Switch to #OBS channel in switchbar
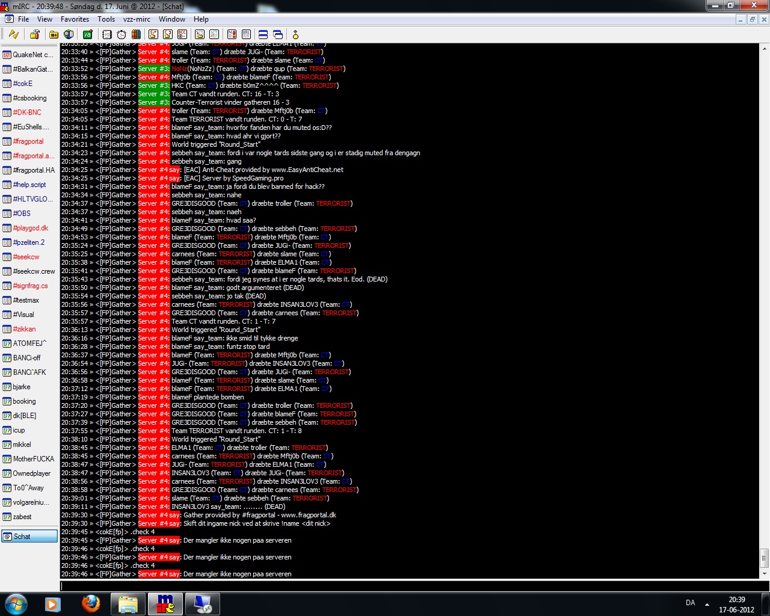Viewport: 770px width, 616px height. tap(29, 214)
